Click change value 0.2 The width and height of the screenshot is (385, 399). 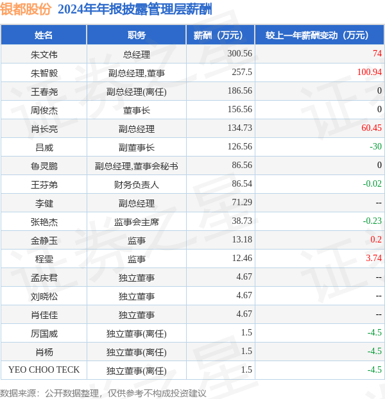tap(376, 239)
